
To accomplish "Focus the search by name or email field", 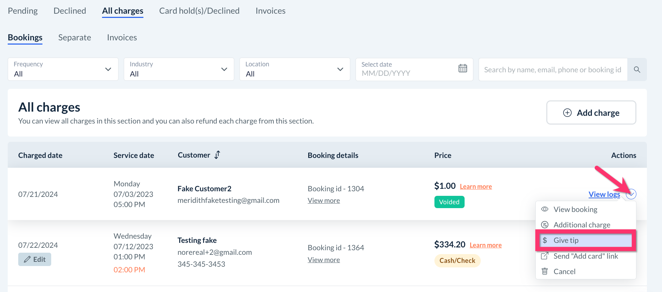I will pos(553,69).
